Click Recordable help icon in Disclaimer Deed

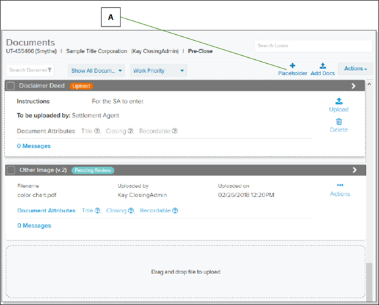click(174, 131)
